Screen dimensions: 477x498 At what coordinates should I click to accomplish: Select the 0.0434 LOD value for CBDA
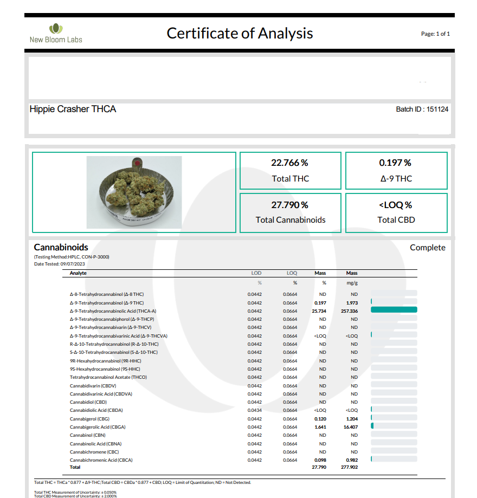255,410
